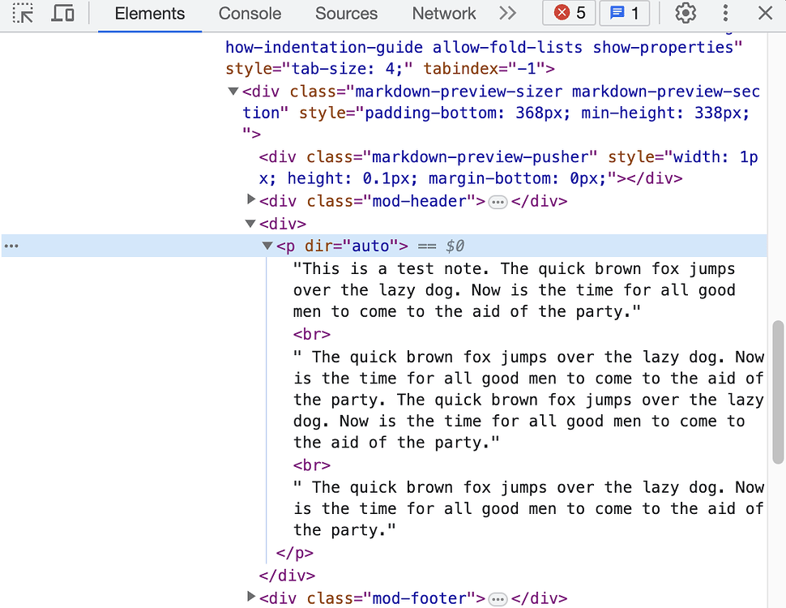Open the three-dot actions for selected row
Image resolution: width=786 pixels, height=608 pixels.
point(11,246)
